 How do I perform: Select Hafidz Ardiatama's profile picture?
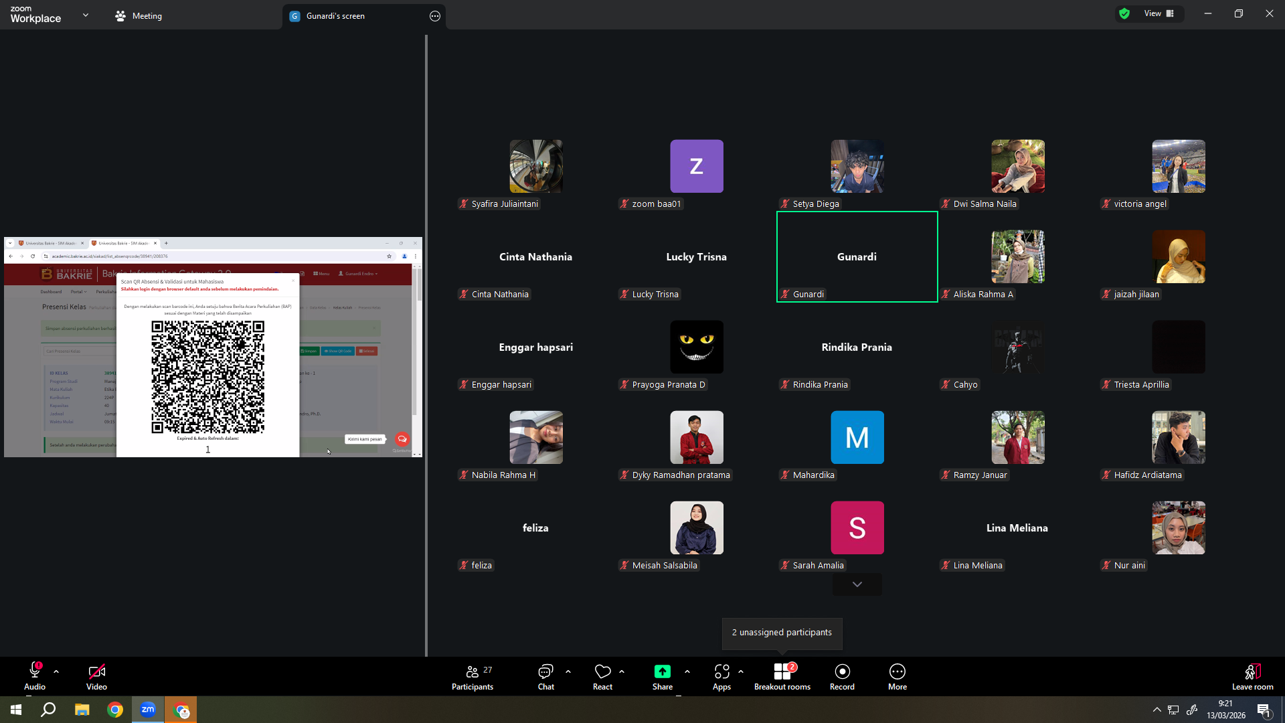pos(1179,437)
